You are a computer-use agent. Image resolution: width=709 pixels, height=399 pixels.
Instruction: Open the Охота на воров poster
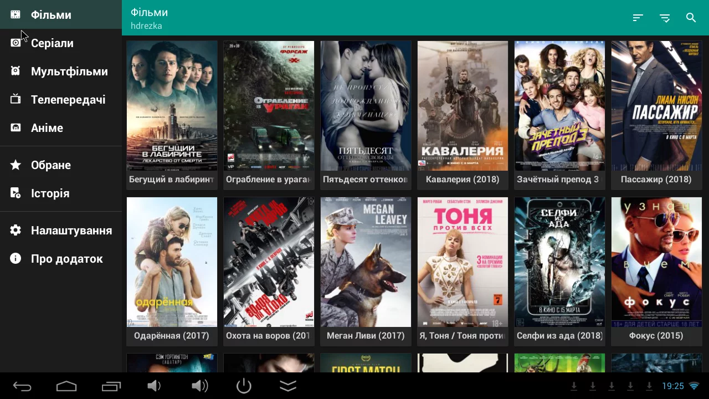pos(269,262)
